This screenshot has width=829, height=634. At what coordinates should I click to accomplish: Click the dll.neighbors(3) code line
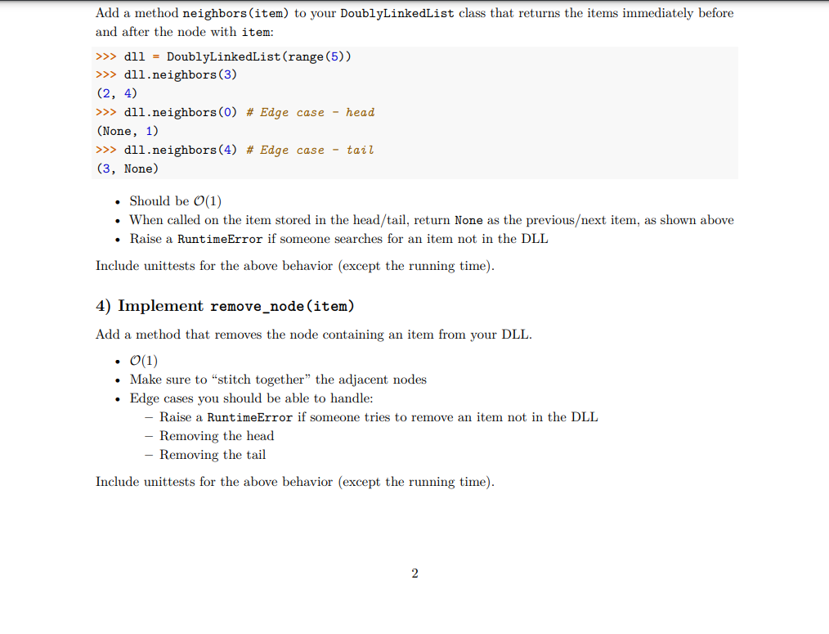pos(179,74)
